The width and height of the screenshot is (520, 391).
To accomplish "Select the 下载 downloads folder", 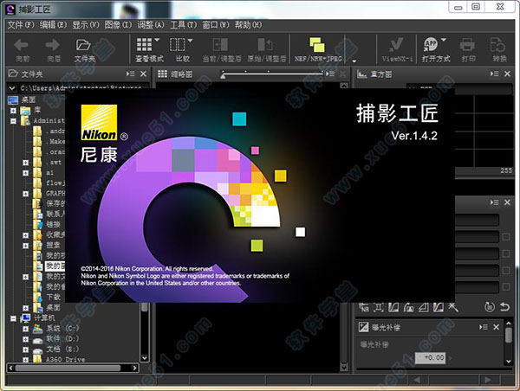I will (53, 297).
